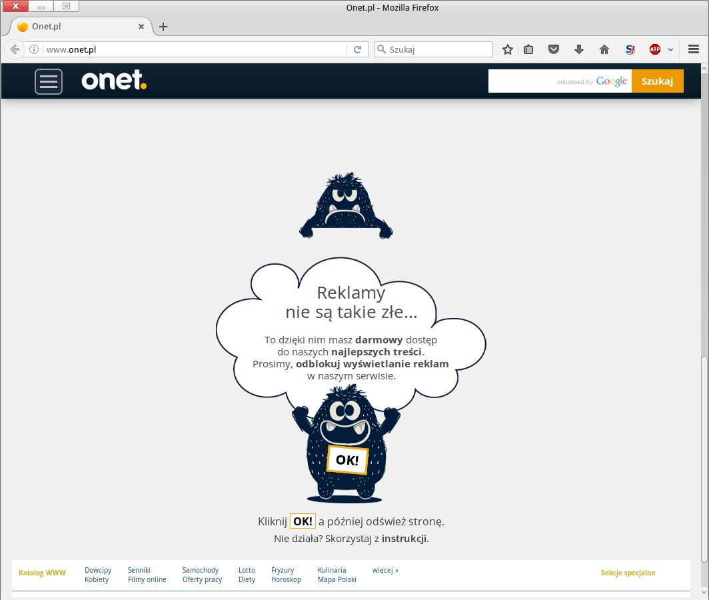This screenshot has height=600, width=709.
Task: Click scrollbar up arrow
Action: pos(704,69)
